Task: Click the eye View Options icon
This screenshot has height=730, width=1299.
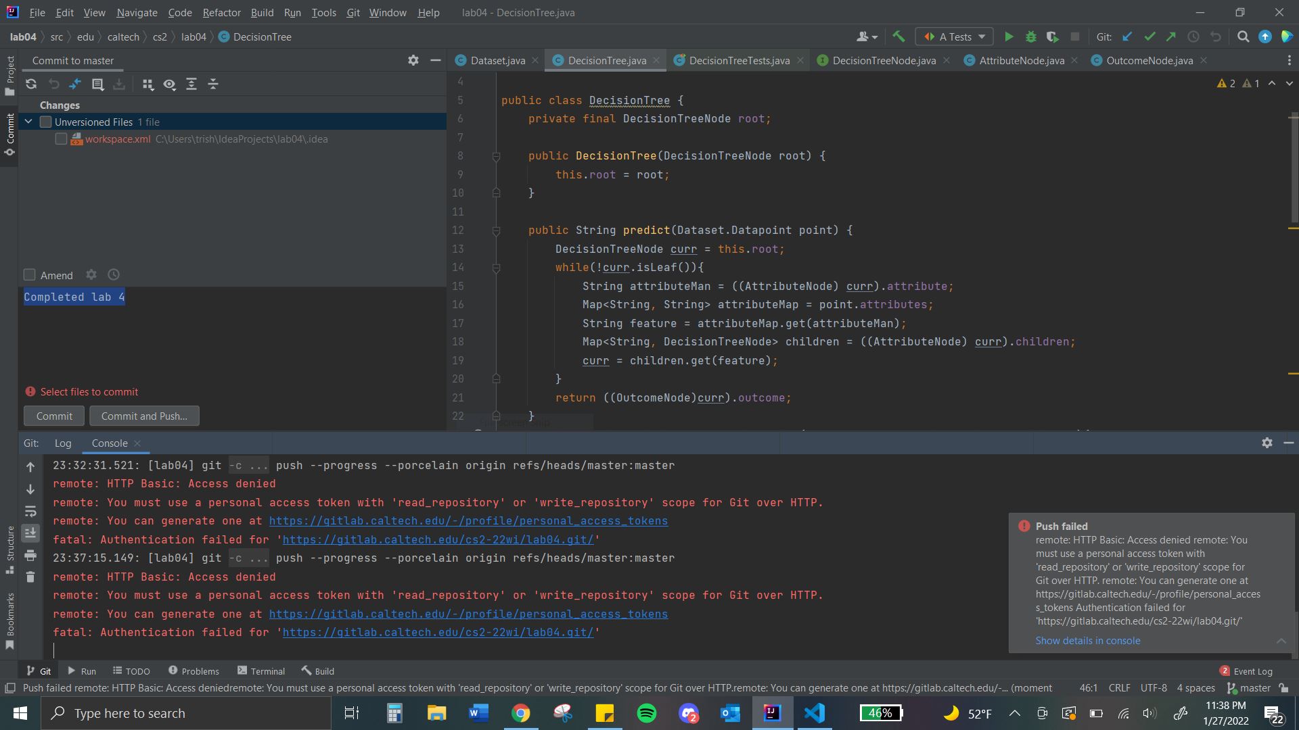Action: 169,84
